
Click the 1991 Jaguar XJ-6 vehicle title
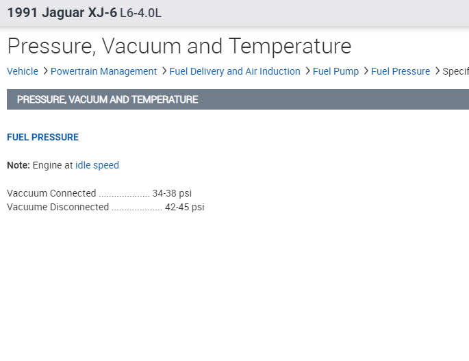(62, 12)
